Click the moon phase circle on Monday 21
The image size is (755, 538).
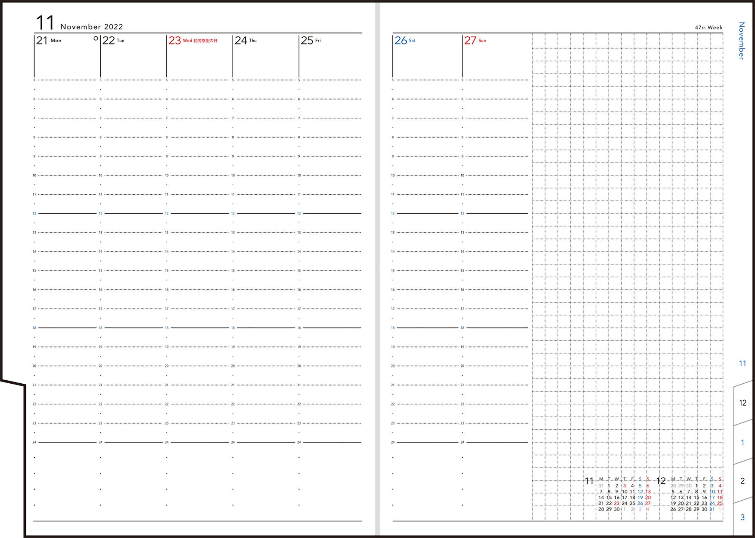click(x=96, y=38)
